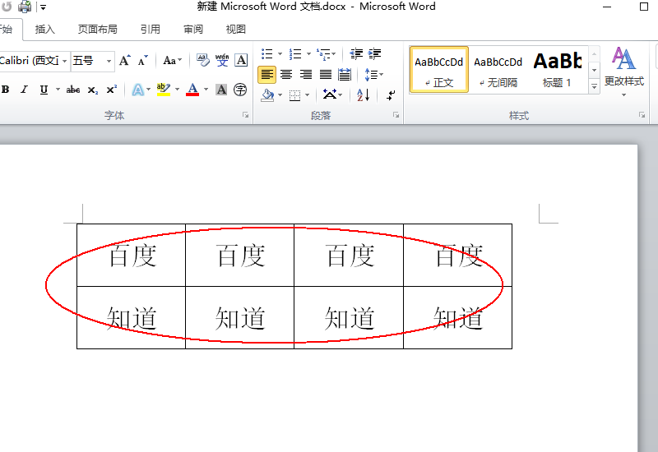Click the Distributed alignment icon
The height and width of the screenshot is (452, 658).
pos(345,75)
